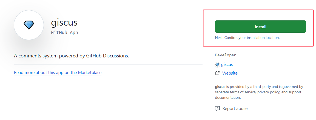Click the word Marketplace in the link
Viewport: 316px width, 120px height.
click(x=90, y=73)
